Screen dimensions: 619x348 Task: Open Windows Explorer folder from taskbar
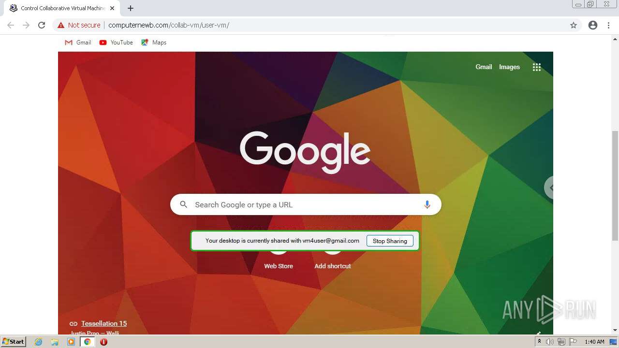point(55,342)
